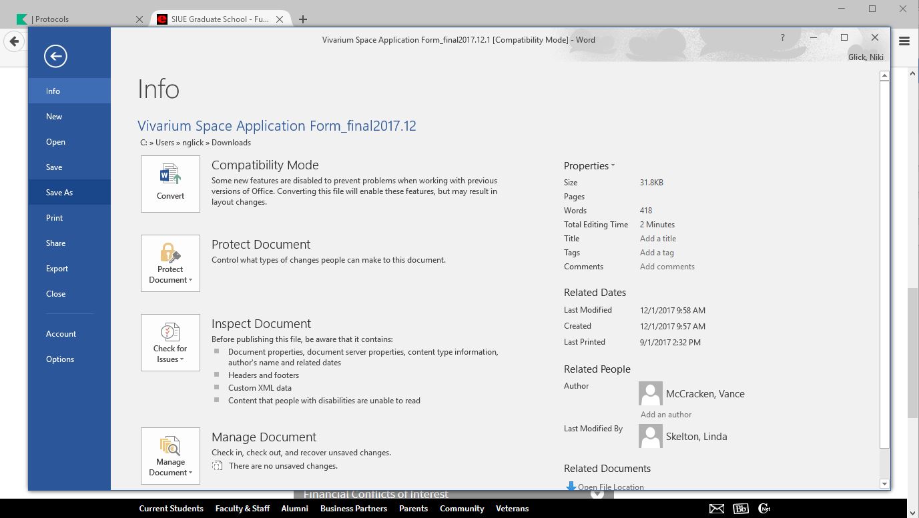Open the Export menu item
Screen dimensions: 919x518
[57, 269]
